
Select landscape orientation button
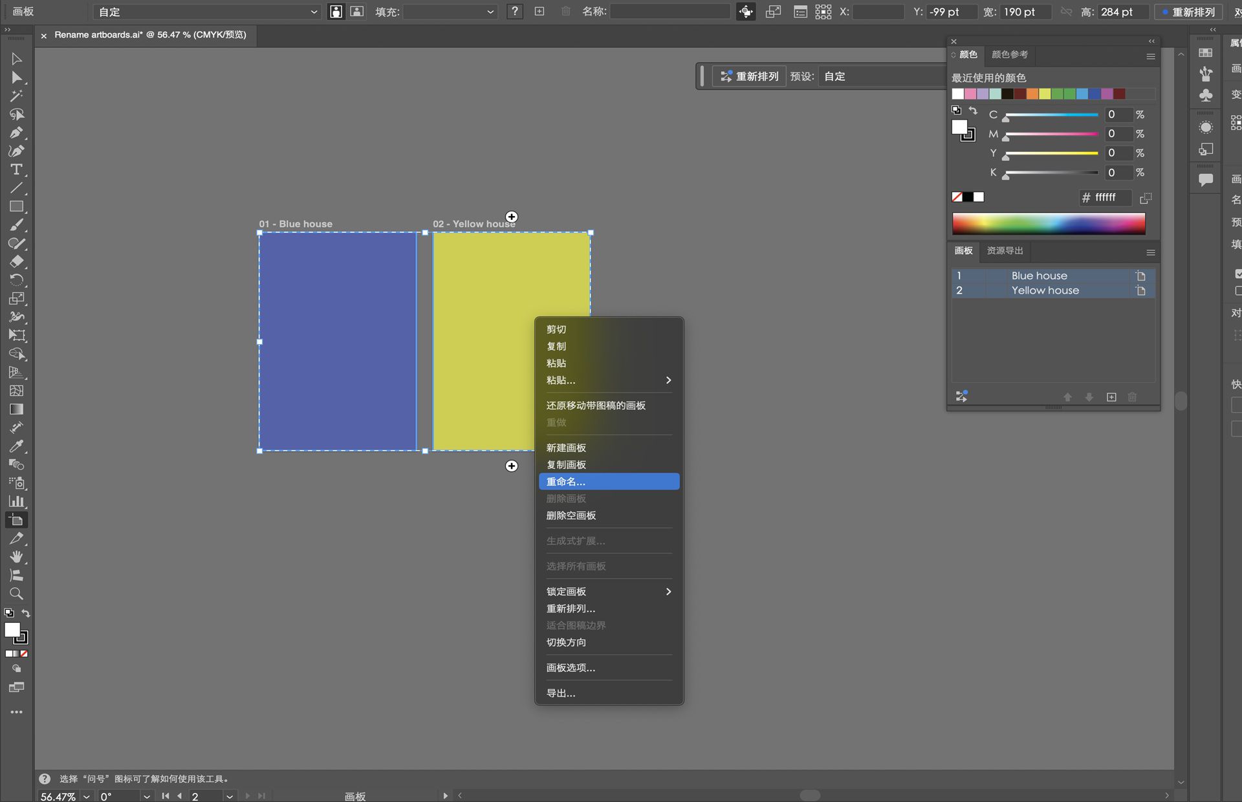[x=356, y=12]
